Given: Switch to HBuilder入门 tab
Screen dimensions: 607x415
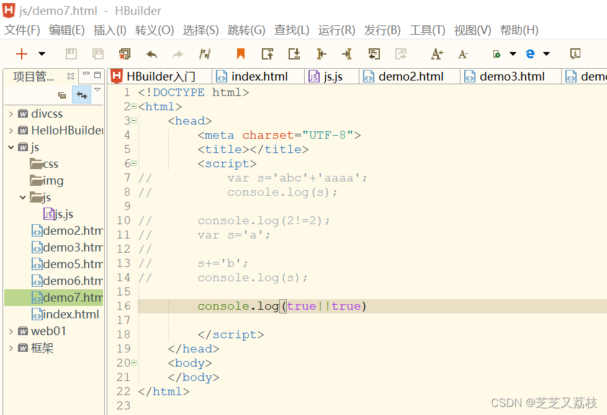Looking at the screenshot, I should pos(160,77).
